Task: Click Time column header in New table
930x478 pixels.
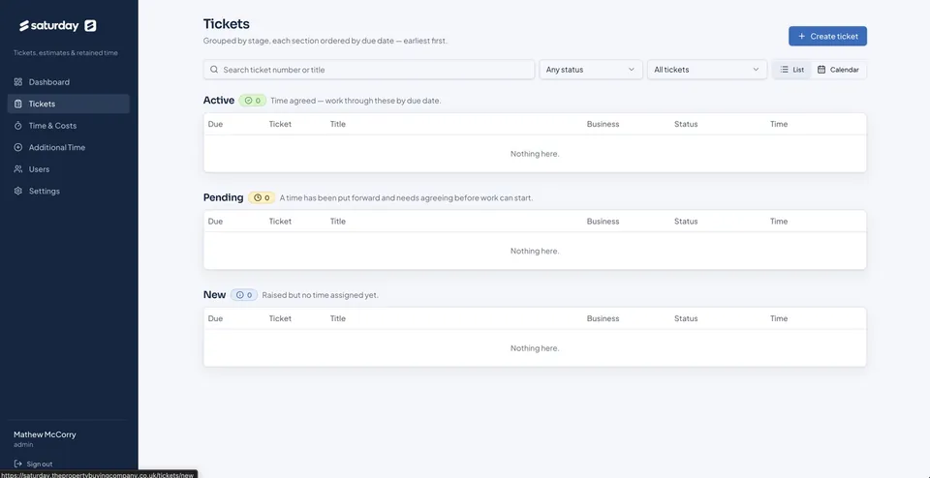Action: coord(779,318)
